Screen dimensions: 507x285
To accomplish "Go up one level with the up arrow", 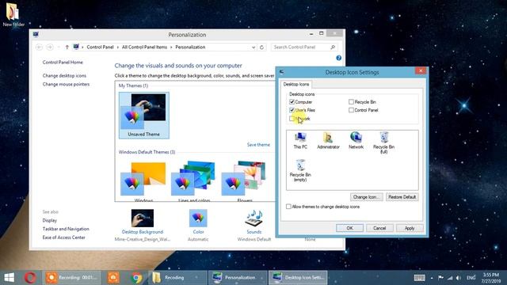I will click(x=67, y=47).
